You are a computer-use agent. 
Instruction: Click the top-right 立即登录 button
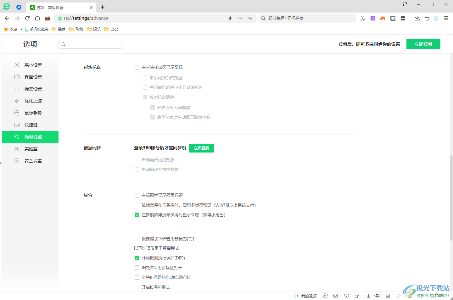pyautogui.click(x=423, y=44)
